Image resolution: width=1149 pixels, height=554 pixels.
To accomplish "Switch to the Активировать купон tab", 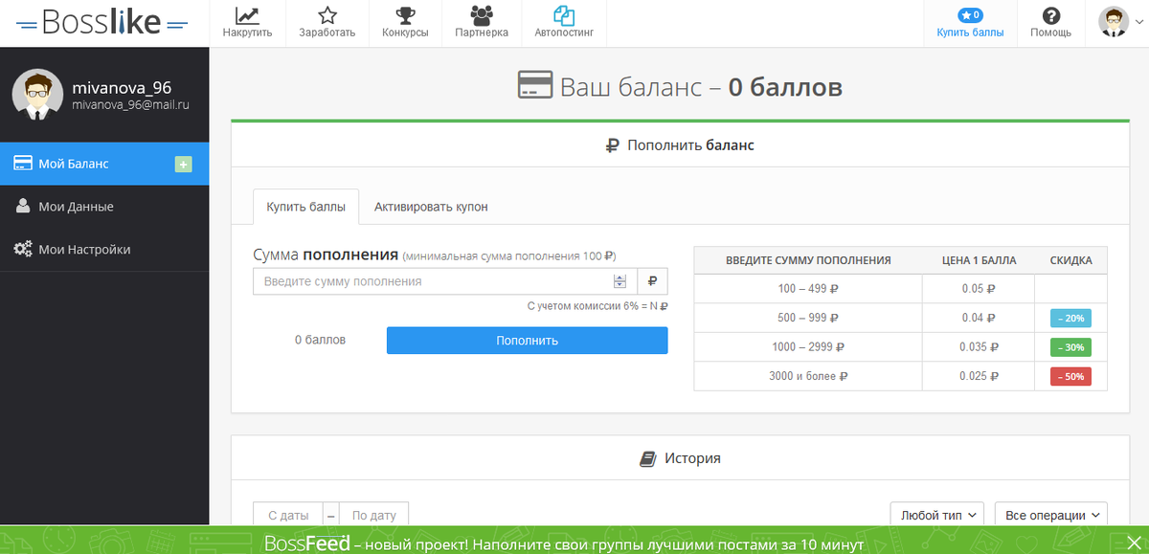I will (431, 207).
